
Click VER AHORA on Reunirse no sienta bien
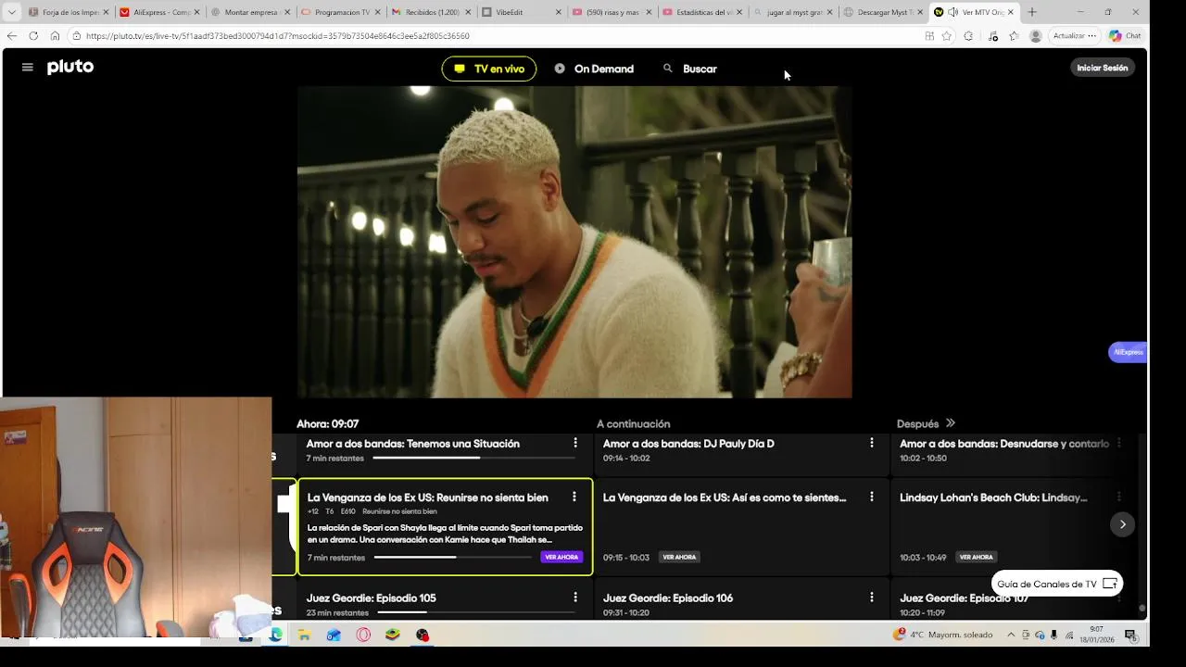pos(561,557)
